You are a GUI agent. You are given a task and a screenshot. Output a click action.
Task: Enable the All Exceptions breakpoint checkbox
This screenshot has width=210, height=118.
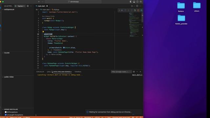6,112
